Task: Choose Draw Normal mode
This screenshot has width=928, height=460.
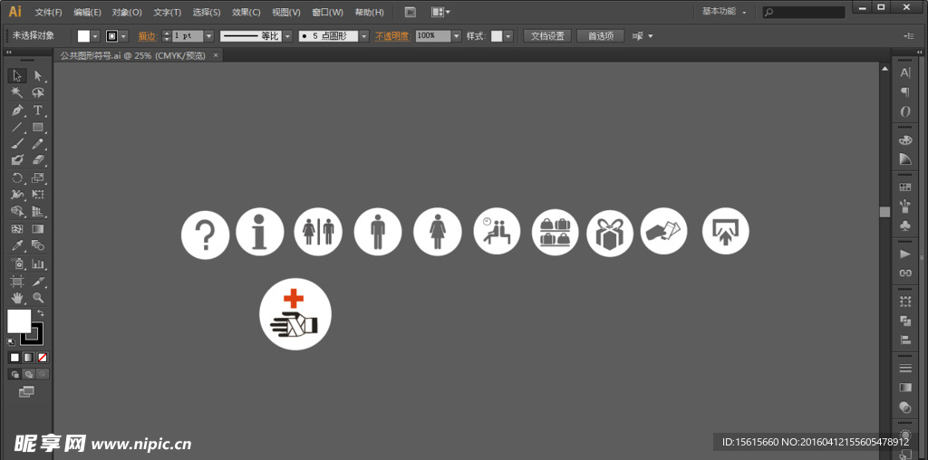Action: (x=14, y=374)
